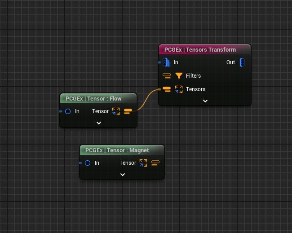
Task: Click the empty Filters input pin
Action: pos(167,76)
